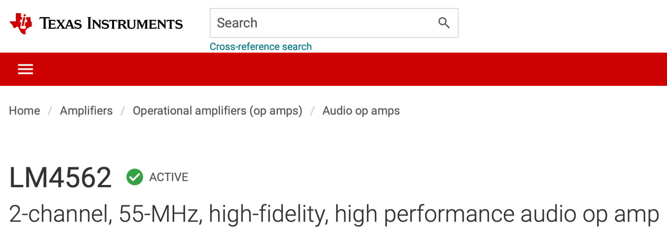Click the slash before Audio op amps
This screenshot has width=667, height=235.
coord(313,111)
